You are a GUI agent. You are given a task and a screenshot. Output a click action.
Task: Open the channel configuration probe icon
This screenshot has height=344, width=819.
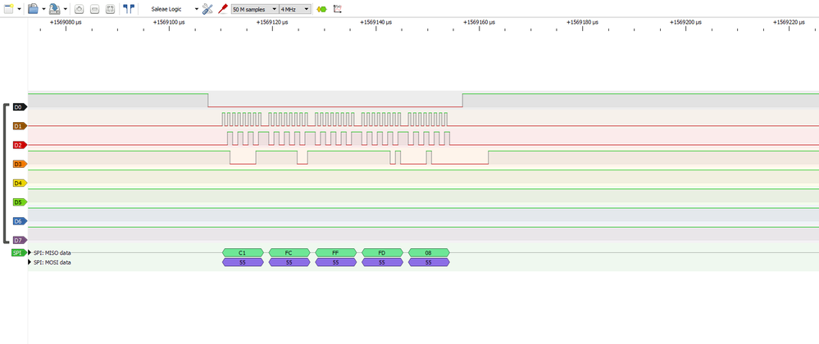[223, 9]
